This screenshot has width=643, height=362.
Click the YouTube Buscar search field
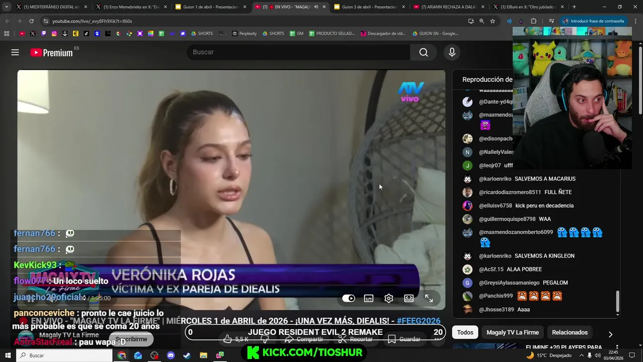point(298,52)
